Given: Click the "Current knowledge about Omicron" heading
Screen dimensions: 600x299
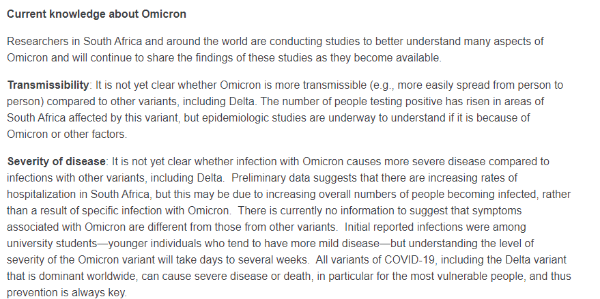Looking at the screenshot, I should pyautogui.click(x=96, y=14).
